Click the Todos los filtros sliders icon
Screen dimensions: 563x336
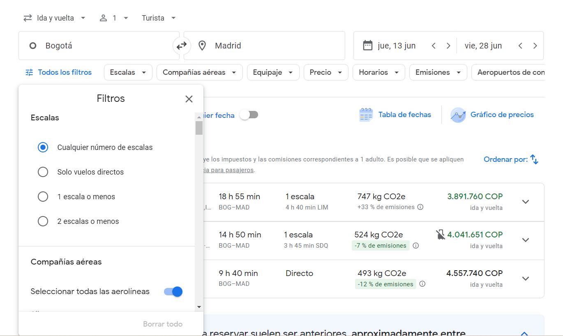click(29, 72)
